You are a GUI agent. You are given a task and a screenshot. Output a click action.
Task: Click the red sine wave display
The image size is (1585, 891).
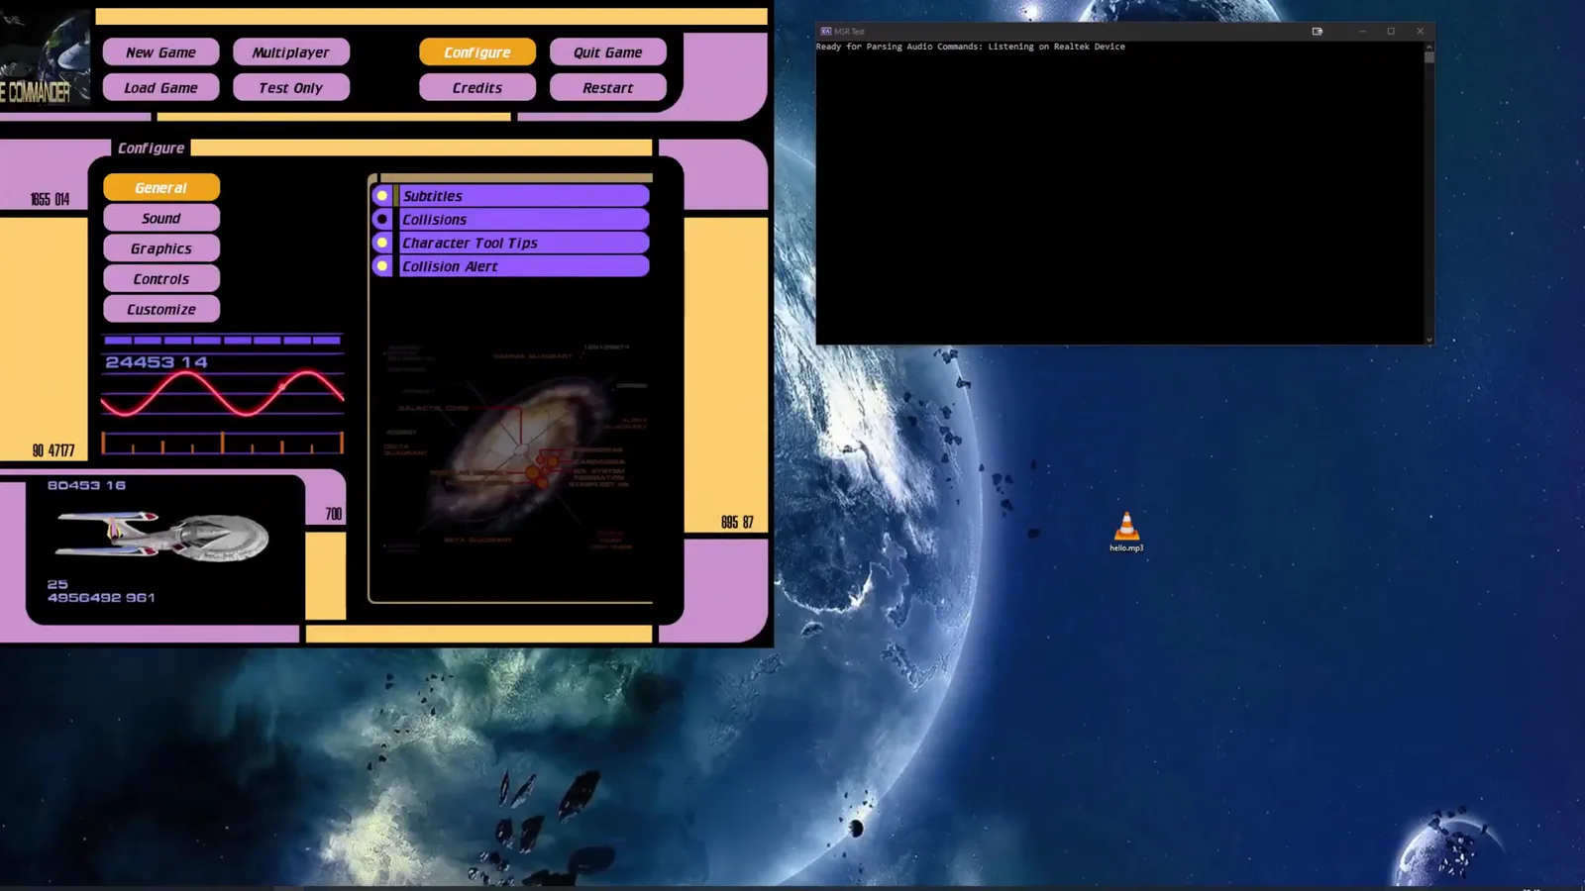tap(223, 393)
